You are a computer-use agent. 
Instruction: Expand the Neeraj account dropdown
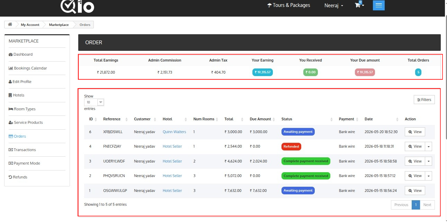click(334, 6)
